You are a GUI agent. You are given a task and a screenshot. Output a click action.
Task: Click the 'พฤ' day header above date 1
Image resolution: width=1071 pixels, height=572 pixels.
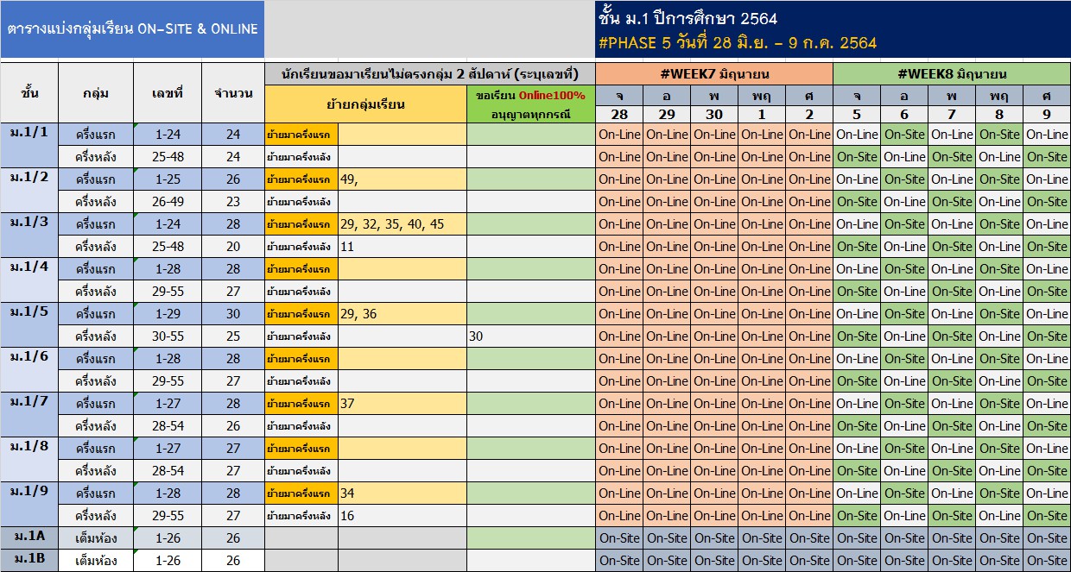tap(762, 96)
